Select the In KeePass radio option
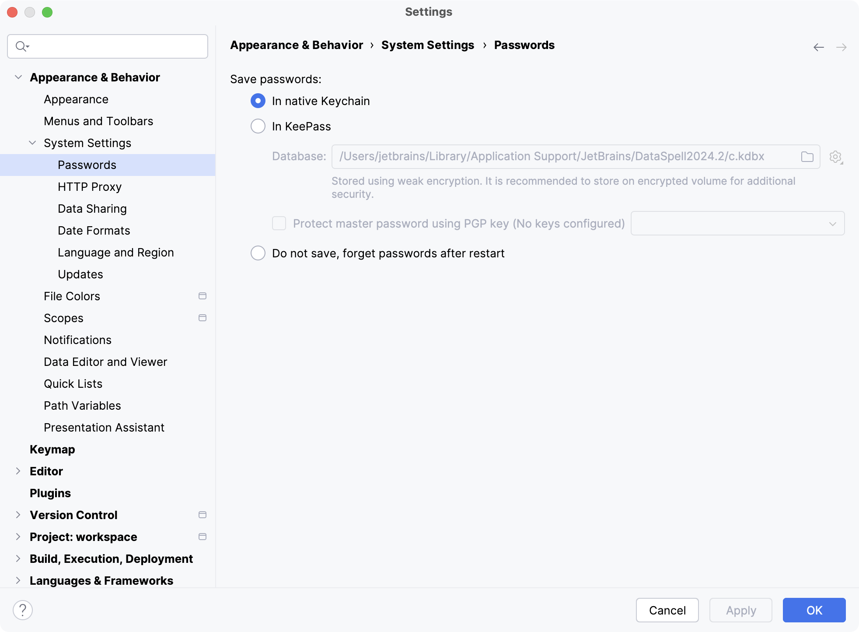The width and height of the screenshot is (859, 632). (x=258, y=126)
